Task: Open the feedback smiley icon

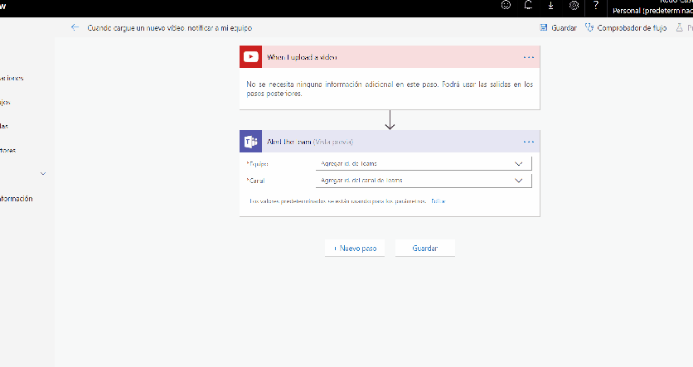Action: click(x=506, y=5)
